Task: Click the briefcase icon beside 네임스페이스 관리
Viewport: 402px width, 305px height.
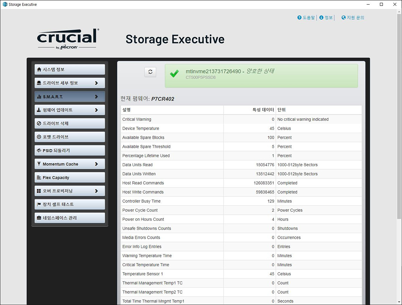Action: (x=39, y=218)
